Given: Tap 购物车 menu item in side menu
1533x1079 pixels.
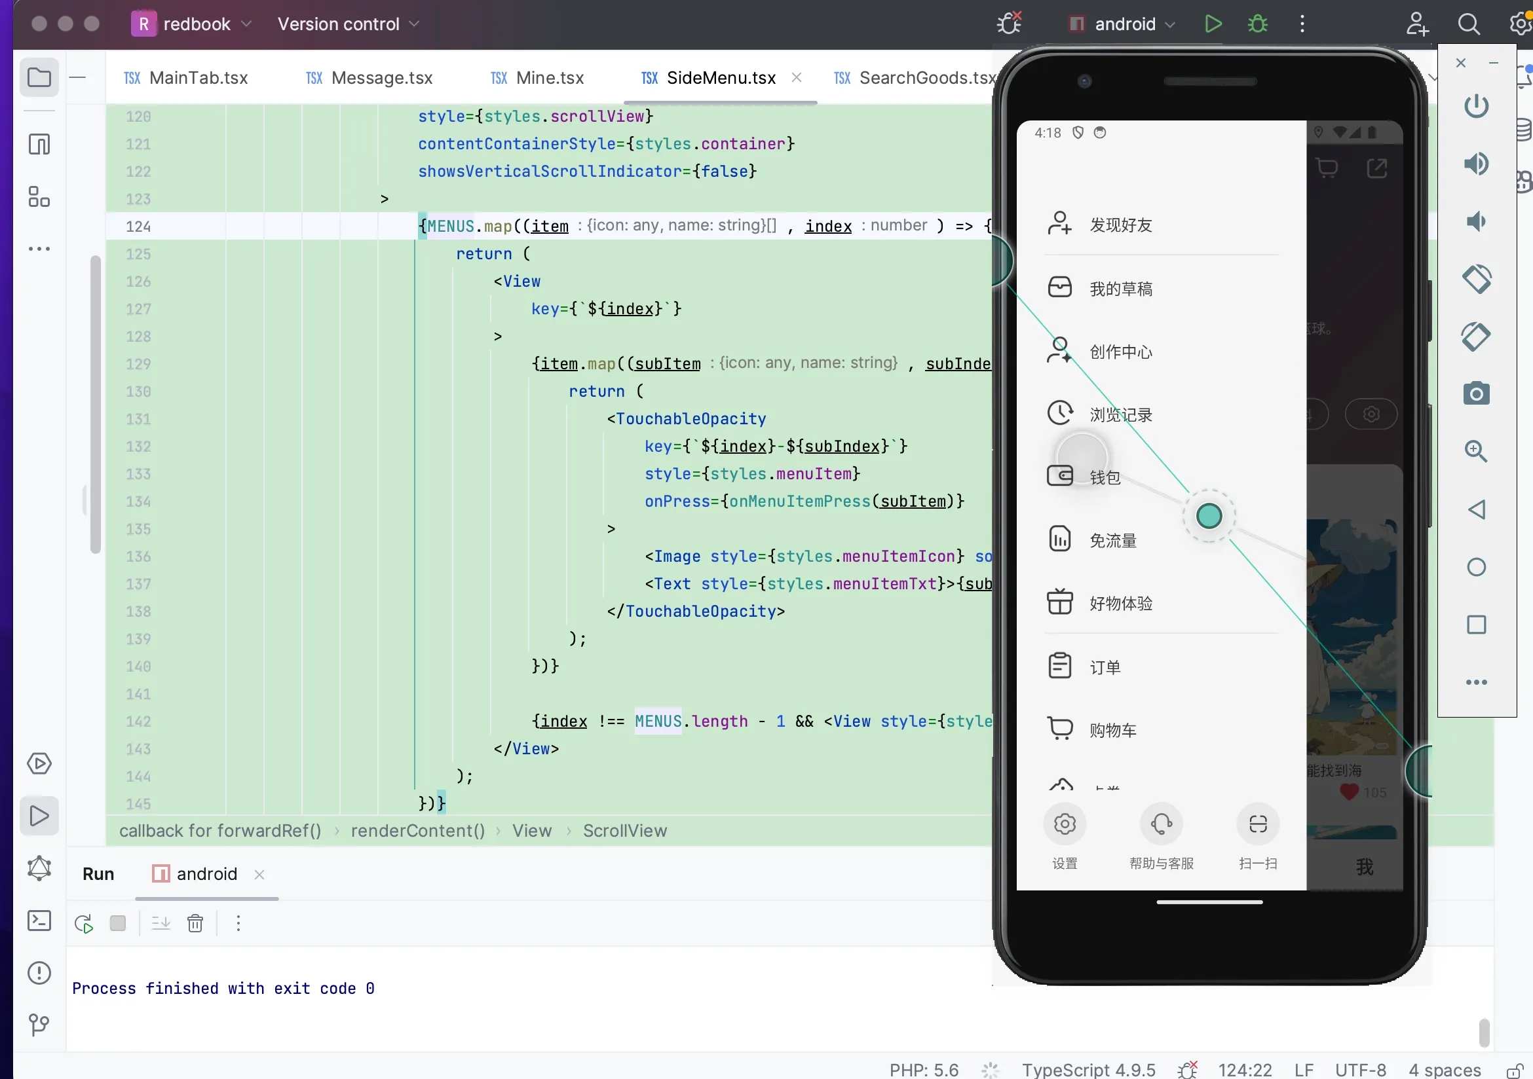Looking at the screenshot, I should [x=1160, y=730].
